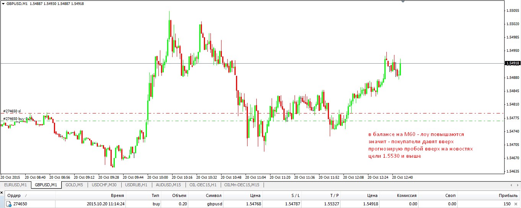Click the chart shift triangle marker at top
The width and height of the screenshot is (521, 208).
pyautogui.click(x=402, y=2)
